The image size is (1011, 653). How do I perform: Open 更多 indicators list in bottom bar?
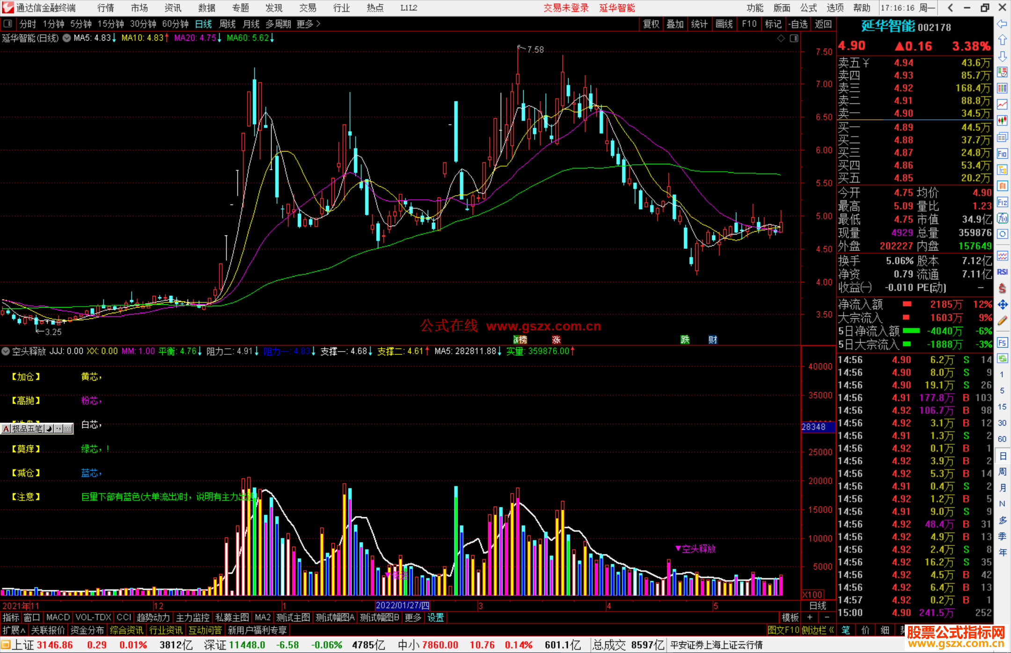coord(413,617)
